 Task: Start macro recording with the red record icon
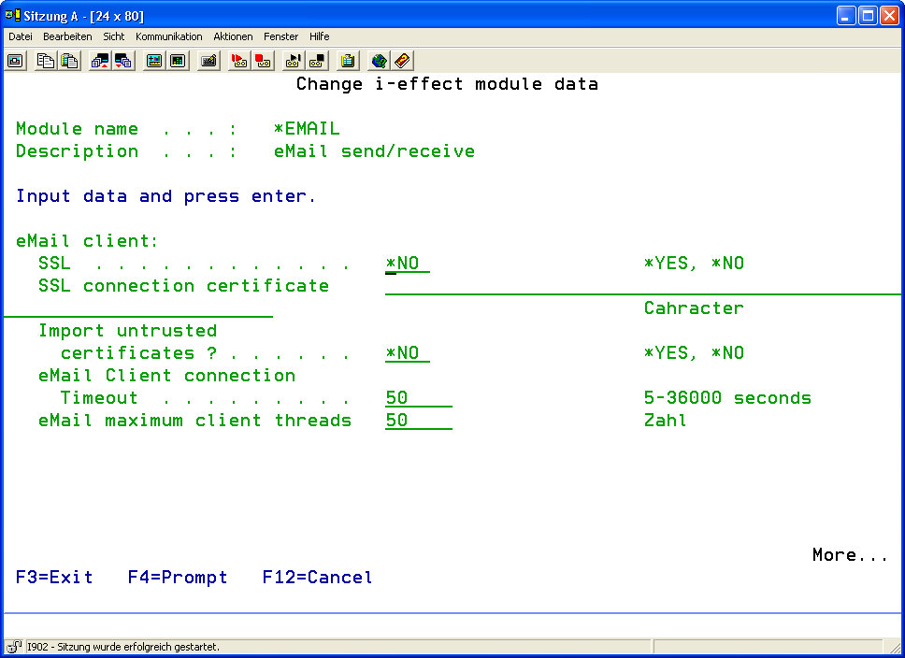pyautogui.click(x=239, y=61)
